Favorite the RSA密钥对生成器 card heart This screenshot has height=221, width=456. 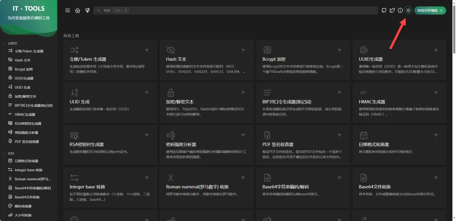tap(147, 135)
